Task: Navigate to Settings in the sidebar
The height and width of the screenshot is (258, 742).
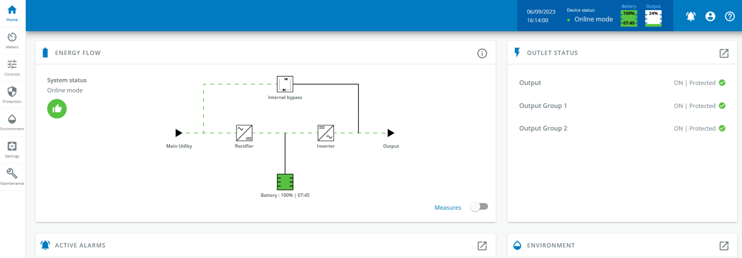Action: tap(12, 149)
